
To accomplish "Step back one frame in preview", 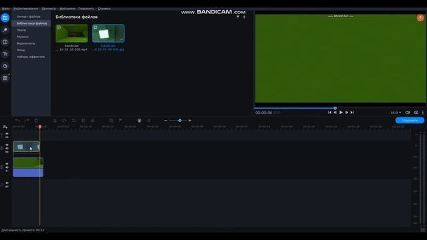I will click(x=335, y=113).
